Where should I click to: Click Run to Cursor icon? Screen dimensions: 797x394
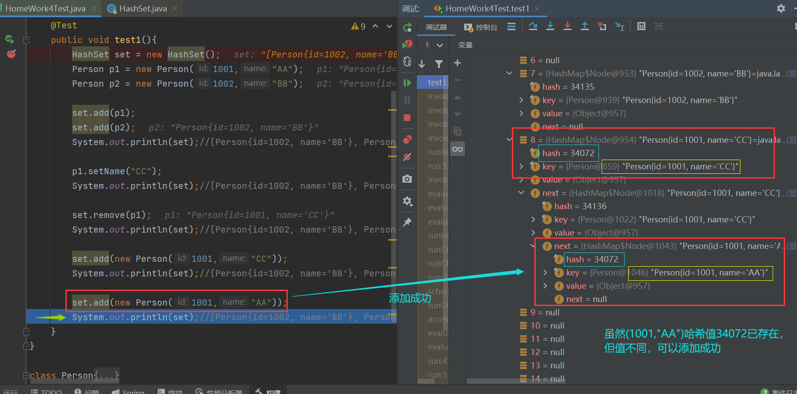pos(620,27)
